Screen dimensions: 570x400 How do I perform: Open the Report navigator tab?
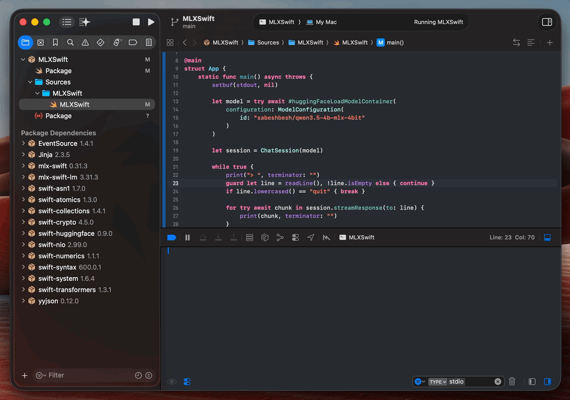point(149,42)
